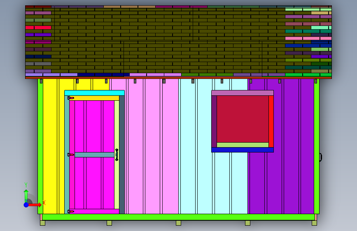
Task: Select the dark slate door jamb right of the door
Action: 122,155
